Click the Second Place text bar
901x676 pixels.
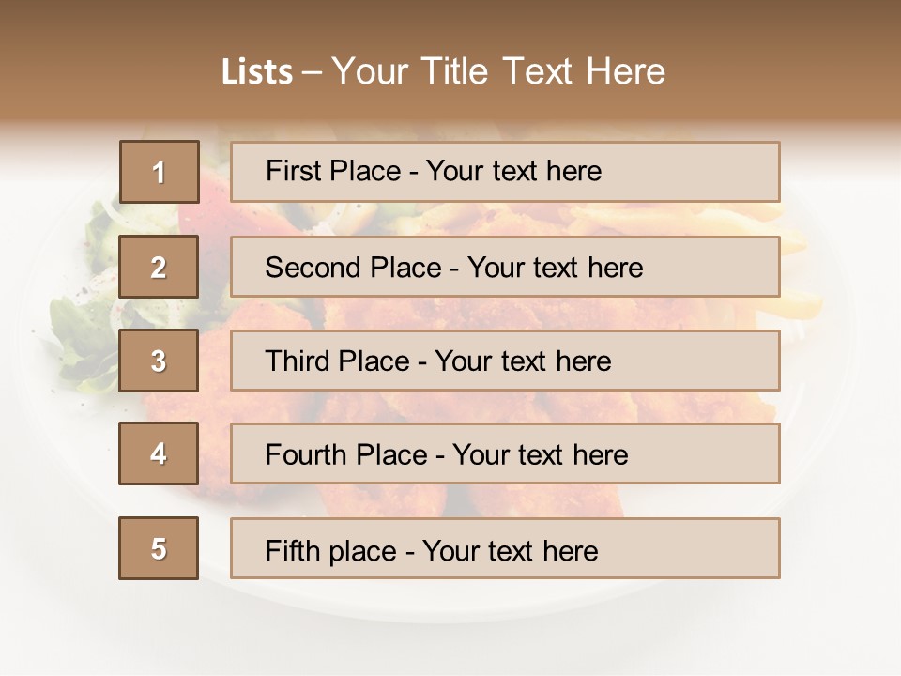505,267
